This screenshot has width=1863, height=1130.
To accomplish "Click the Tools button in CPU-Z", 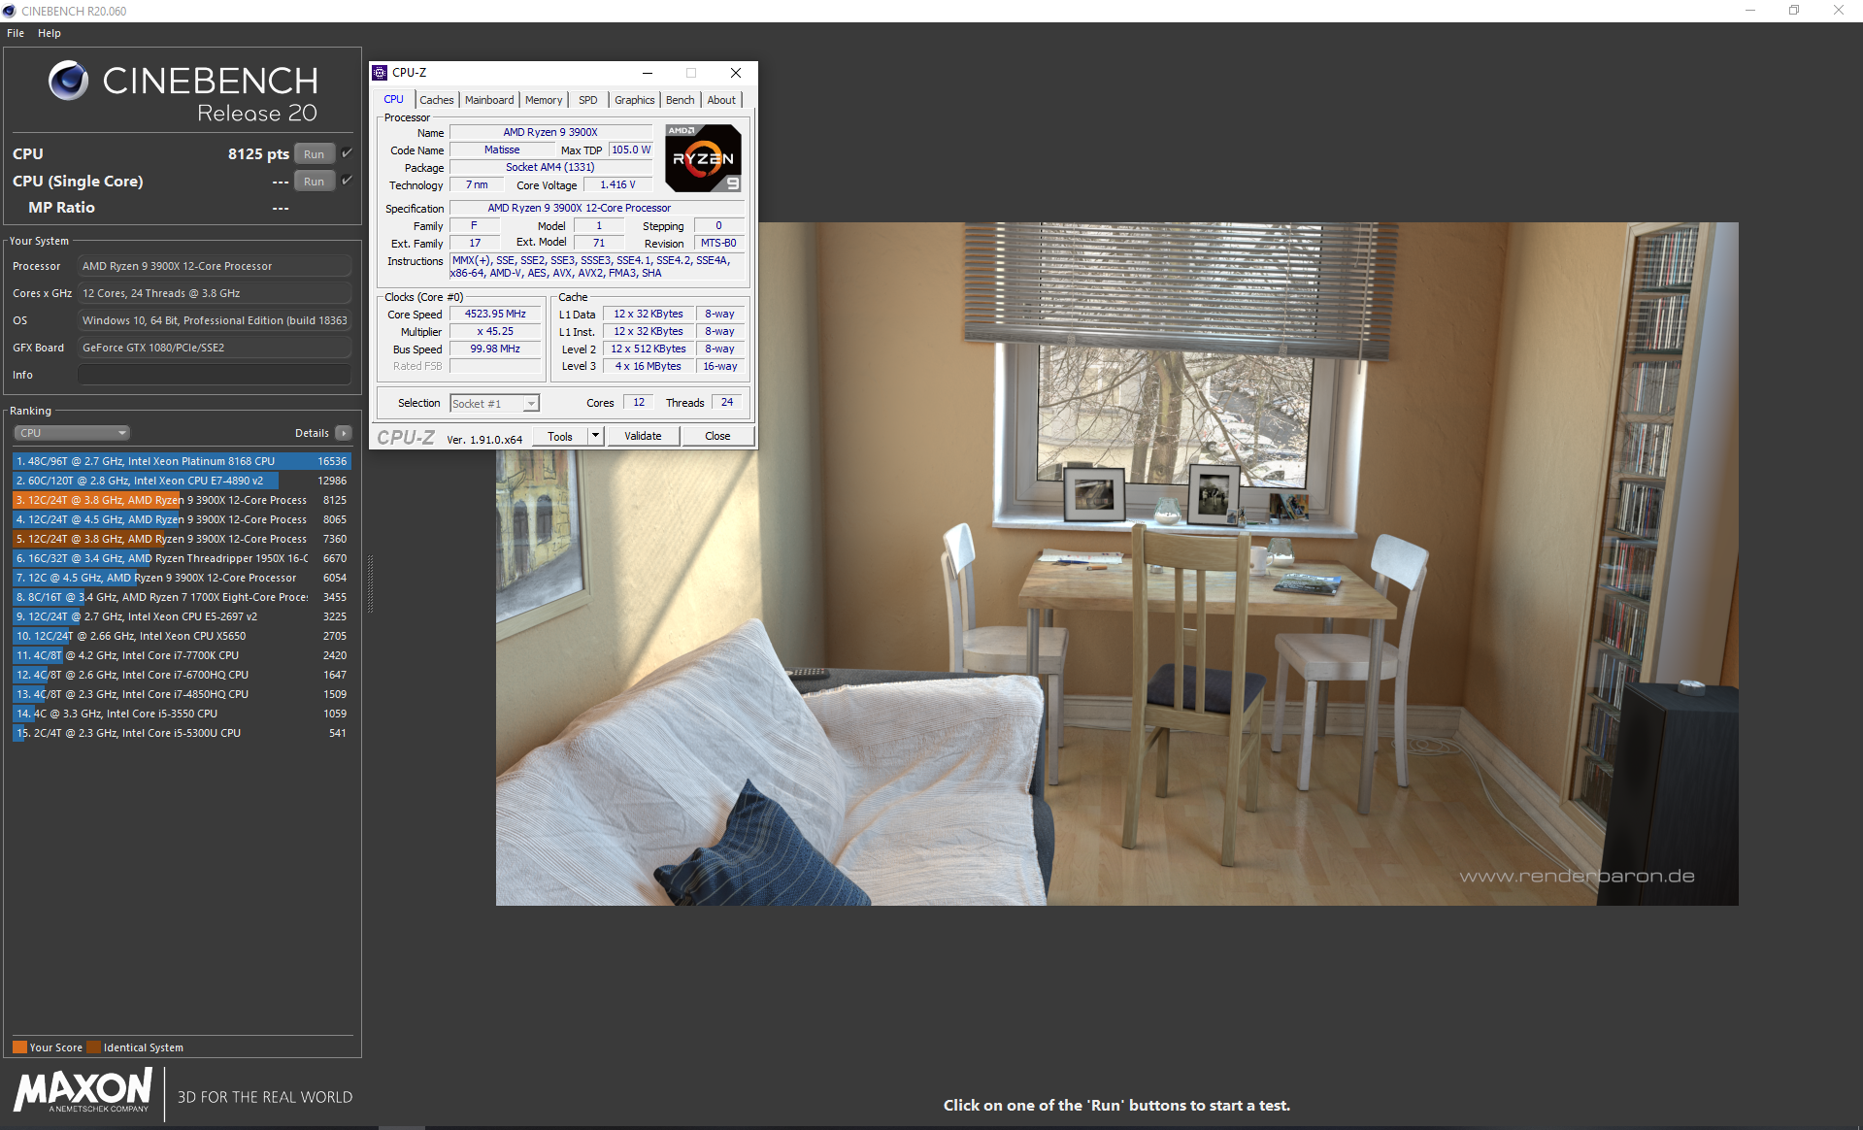I will [x=560, y=436].
